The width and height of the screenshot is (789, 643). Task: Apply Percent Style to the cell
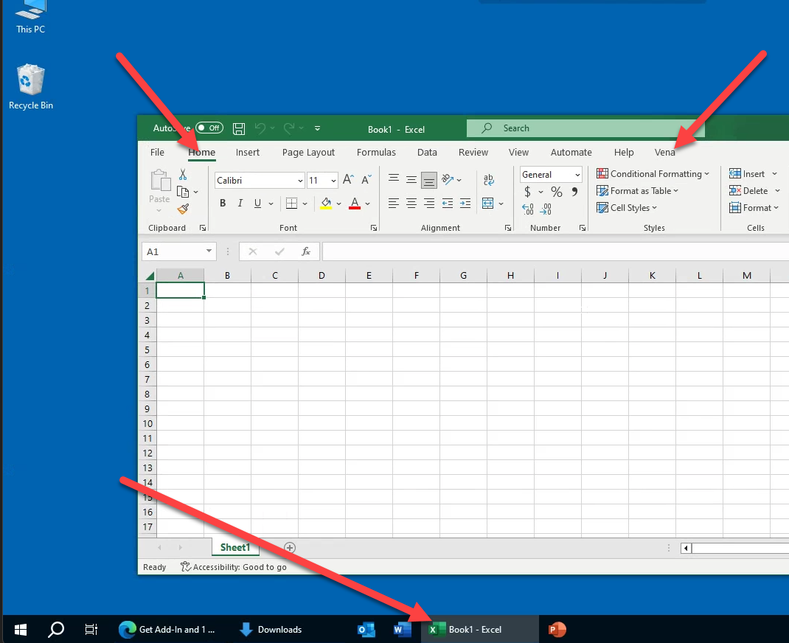(x=557, y=192)
